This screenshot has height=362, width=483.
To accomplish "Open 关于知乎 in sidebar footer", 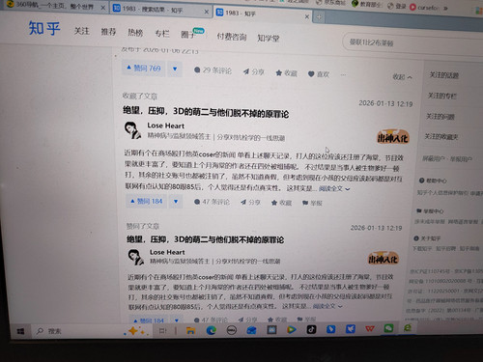I will [427, 238].
